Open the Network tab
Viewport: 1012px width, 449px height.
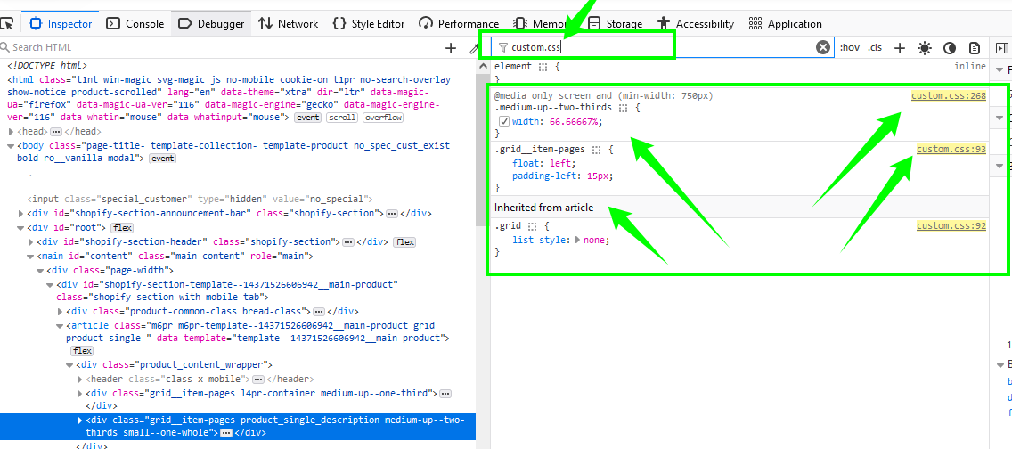(288, 24)
